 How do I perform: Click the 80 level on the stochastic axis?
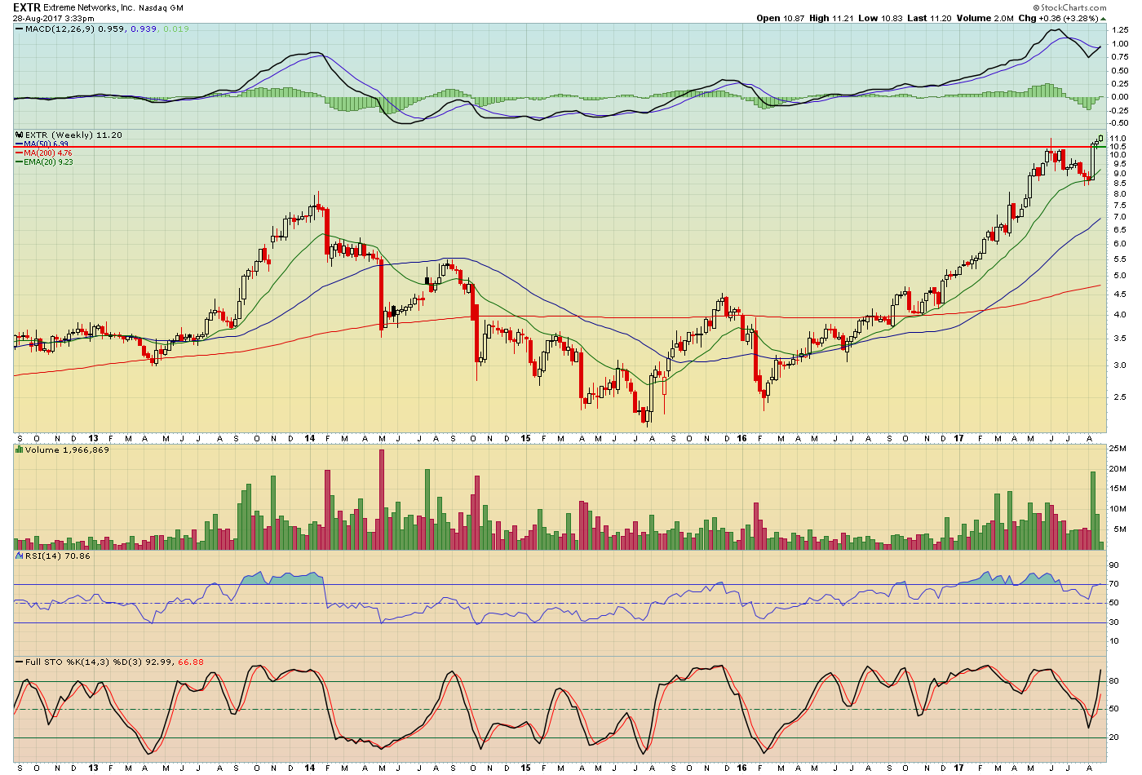point(1114,681)
